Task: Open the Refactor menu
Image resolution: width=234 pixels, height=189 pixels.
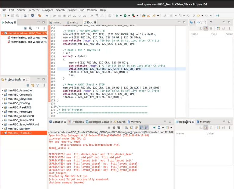Action: click(x=34, y=10)
